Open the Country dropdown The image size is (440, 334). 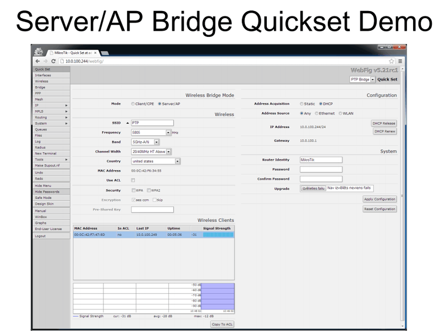177,162
